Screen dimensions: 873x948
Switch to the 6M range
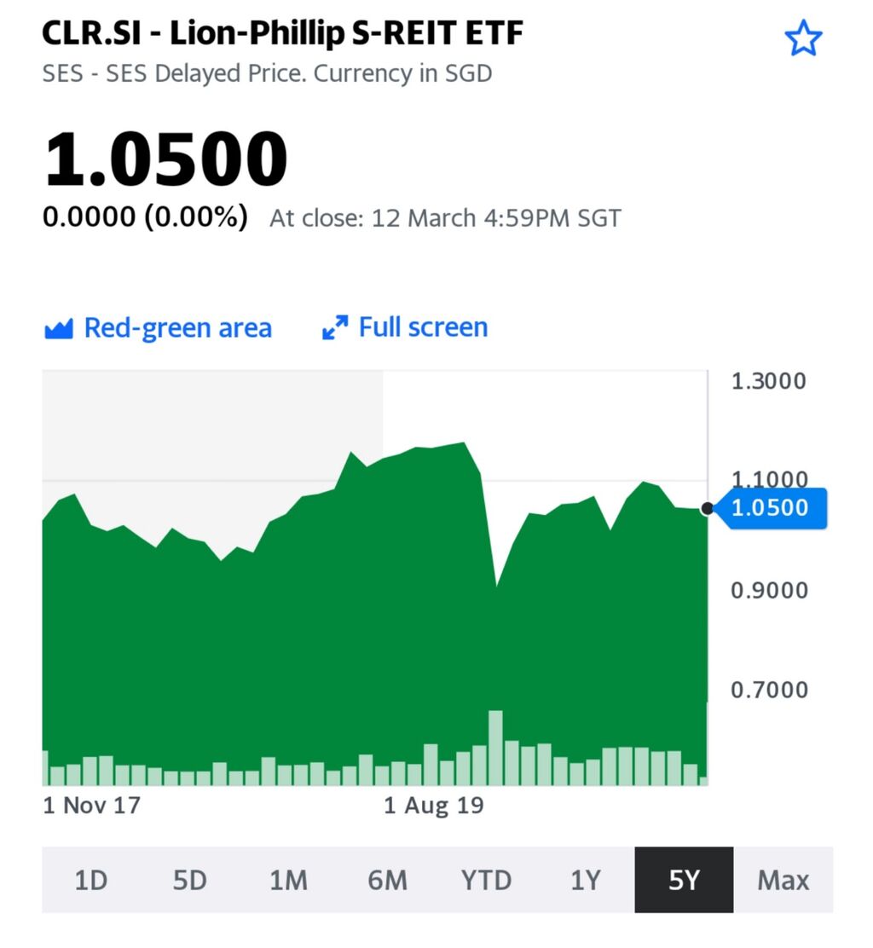tap(388, 880)
